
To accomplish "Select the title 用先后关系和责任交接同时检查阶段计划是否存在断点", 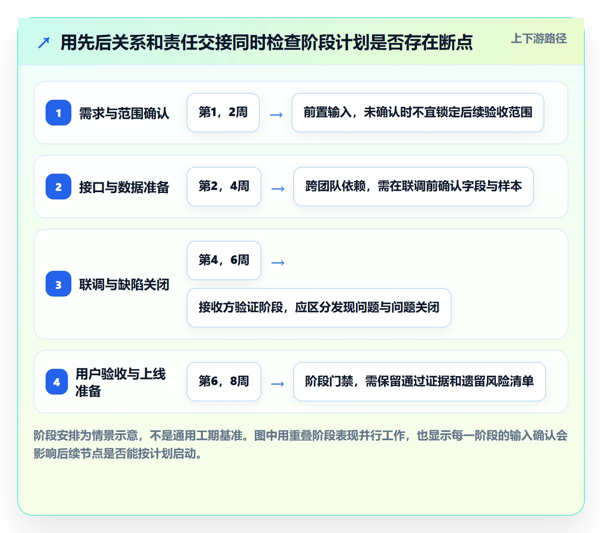I will click(267, 43).
